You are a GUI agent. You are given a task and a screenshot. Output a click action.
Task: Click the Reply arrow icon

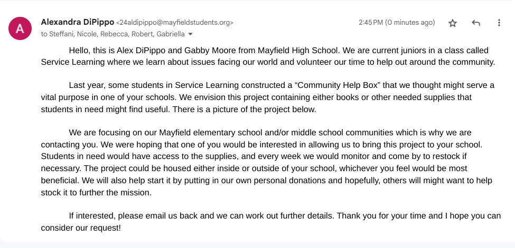pyautogui.click(x=476, y=23)
